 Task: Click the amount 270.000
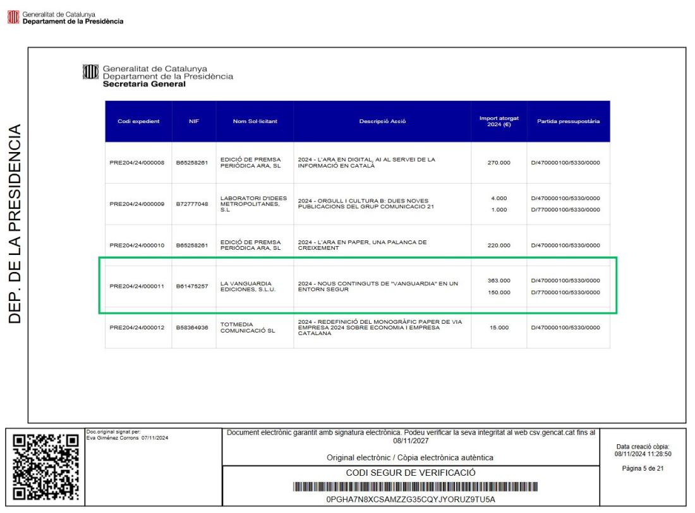point(499,163)
